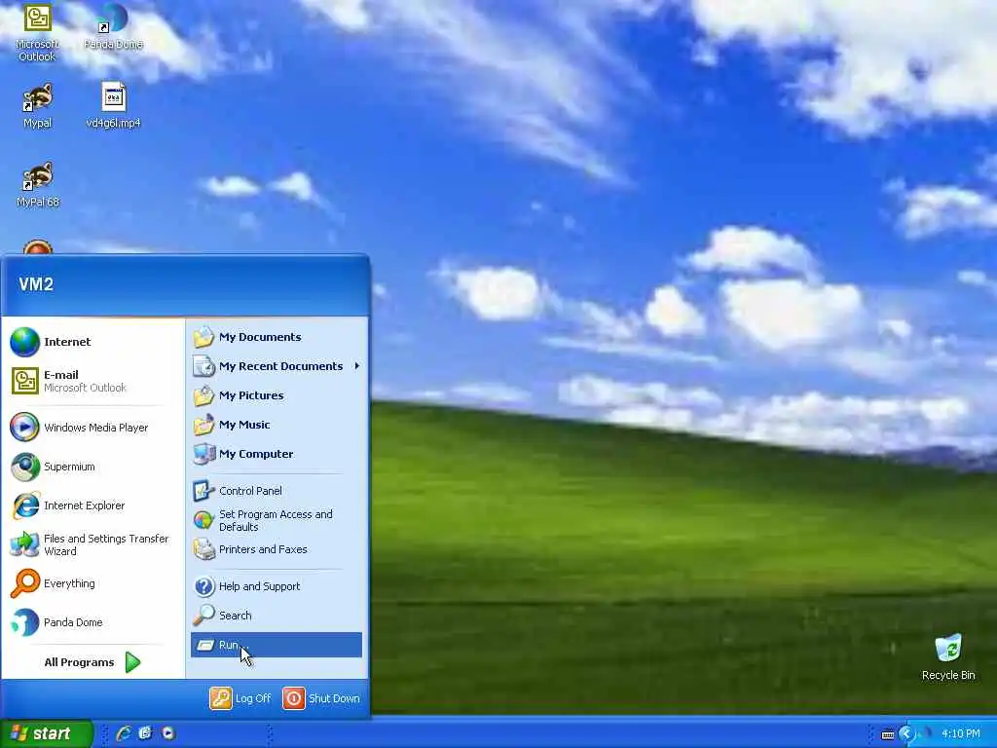Launch Internet Explorer from Quick Launch bar

coord(124,733)
